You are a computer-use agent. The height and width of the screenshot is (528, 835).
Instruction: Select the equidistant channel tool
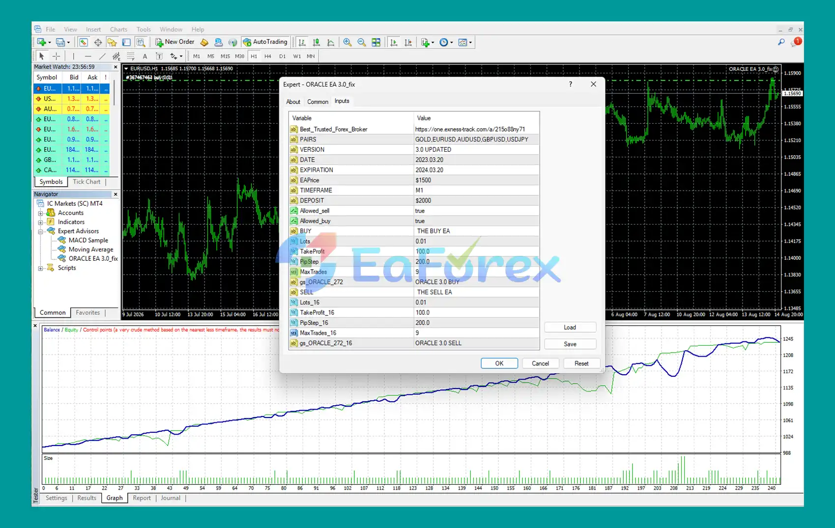[x=116, y=56]
